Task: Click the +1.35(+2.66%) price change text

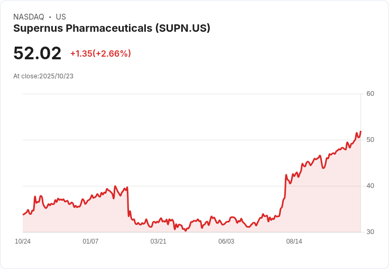Action: point(100,53)
